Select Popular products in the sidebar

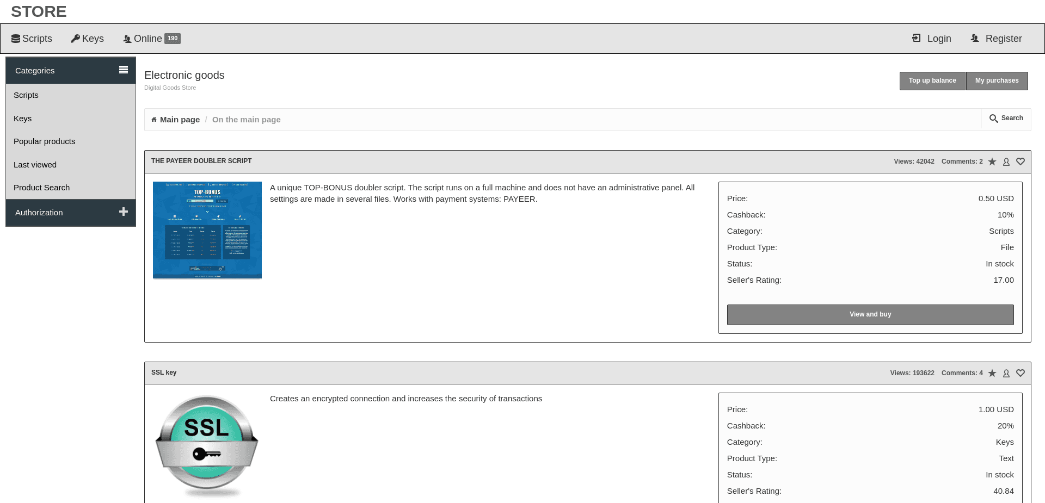tap(44, 141)
